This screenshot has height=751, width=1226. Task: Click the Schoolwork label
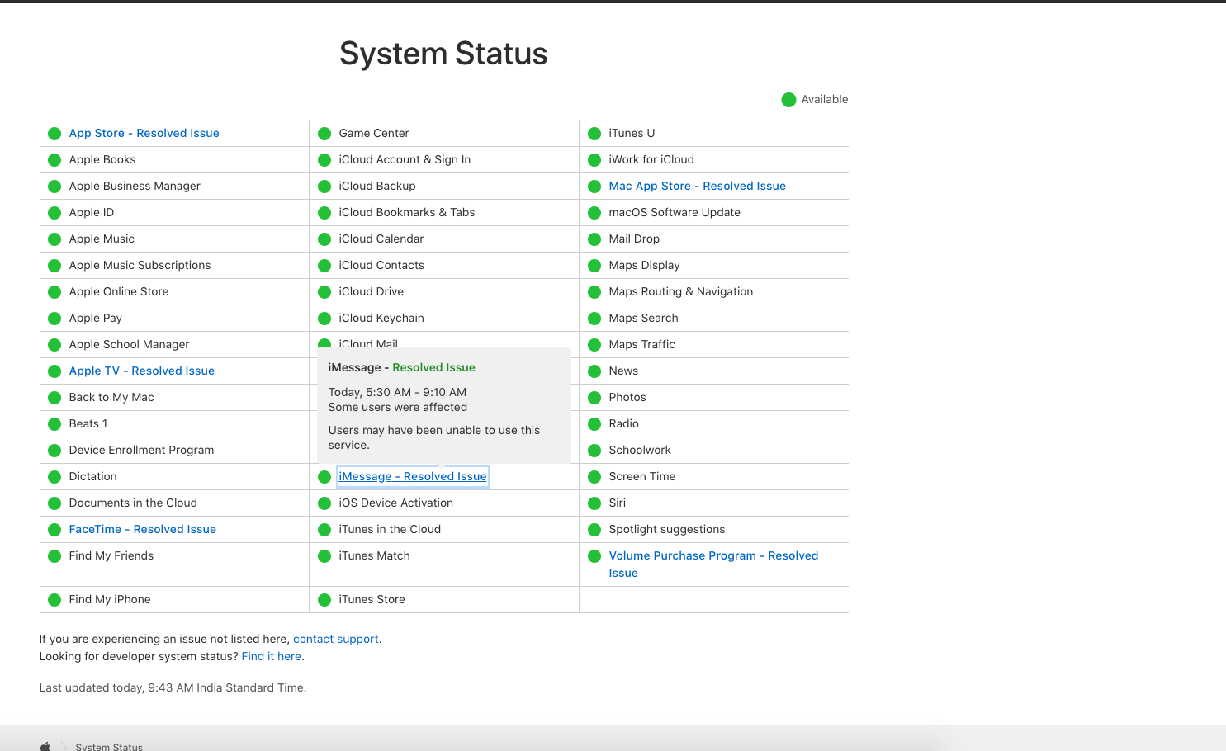(x=640, y=450)
